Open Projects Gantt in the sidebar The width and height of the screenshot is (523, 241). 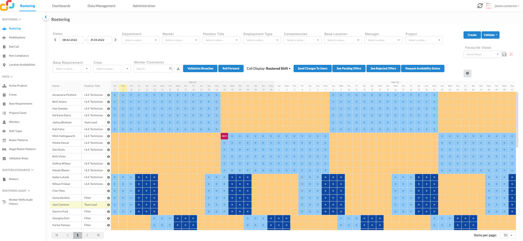[x=18, y=113]
